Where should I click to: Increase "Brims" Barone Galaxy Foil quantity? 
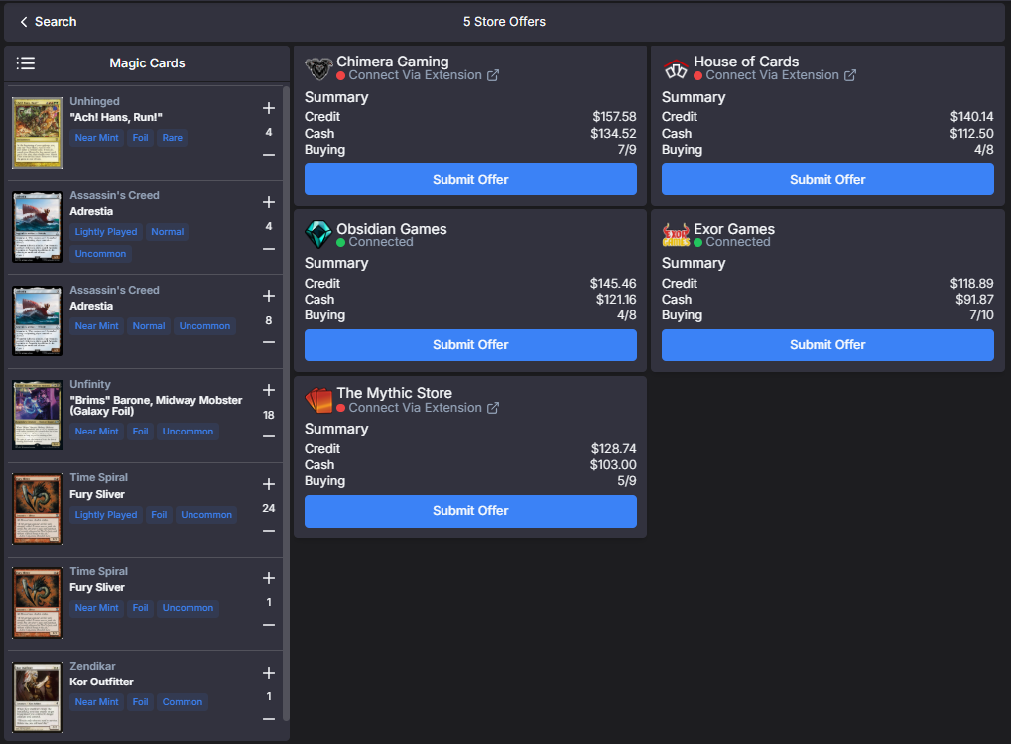point(269,390)
